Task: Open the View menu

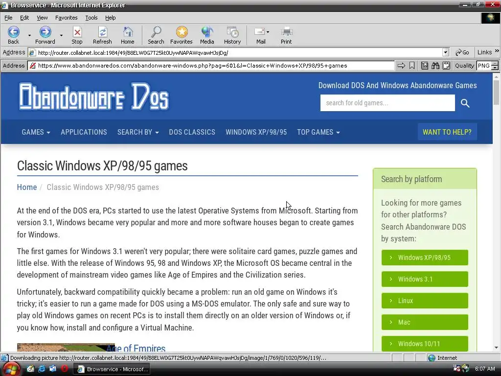Action: [42, 18]
